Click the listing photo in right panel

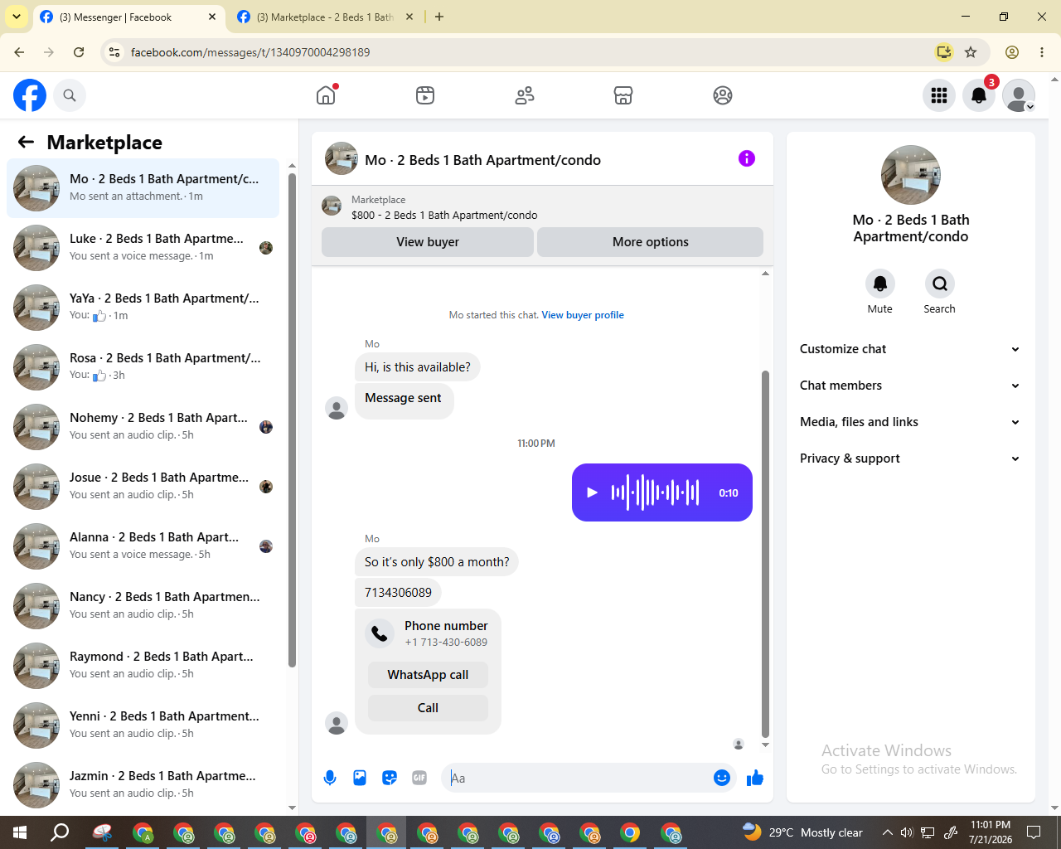click(x=911, y=175)
